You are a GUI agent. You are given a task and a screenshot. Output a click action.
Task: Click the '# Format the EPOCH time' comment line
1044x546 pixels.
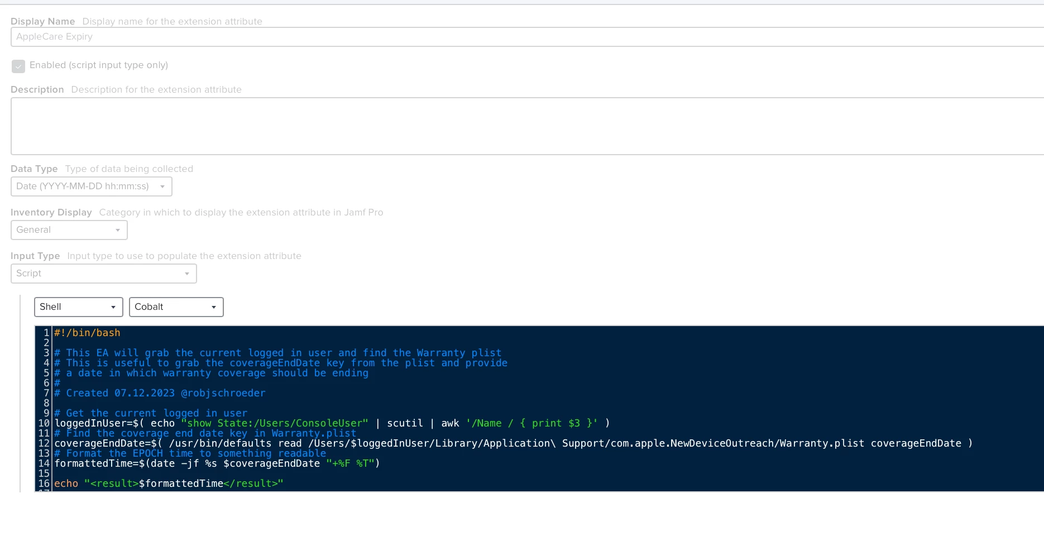click(x=190, y=453)
